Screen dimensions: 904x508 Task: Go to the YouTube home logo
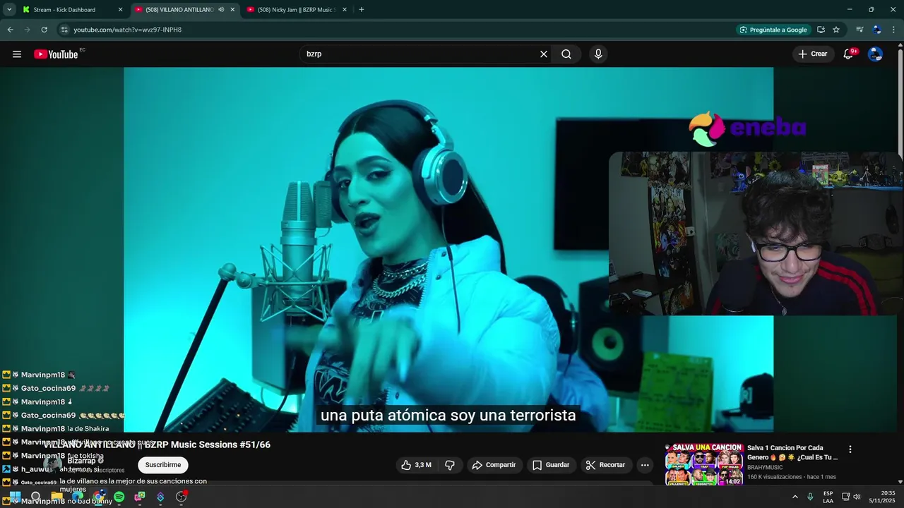[56, 54]
